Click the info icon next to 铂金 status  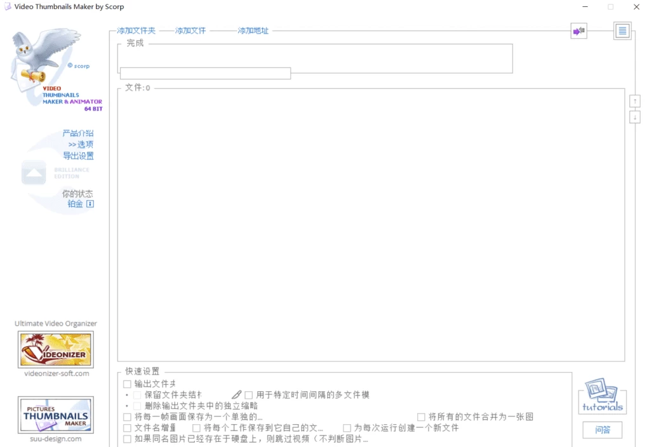pos(90,203)
